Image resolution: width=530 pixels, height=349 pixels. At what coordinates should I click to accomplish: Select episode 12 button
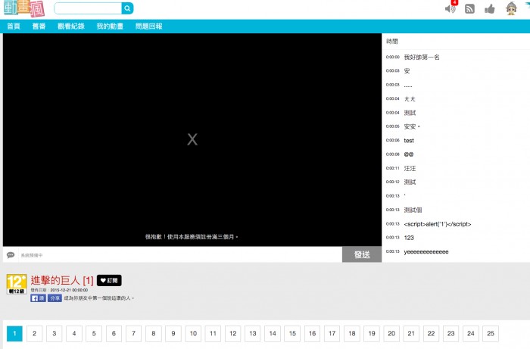(233, 334)
